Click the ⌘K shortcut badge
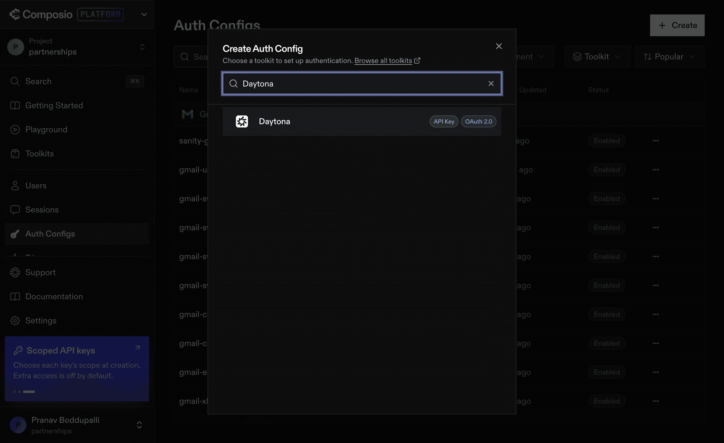 135,81
